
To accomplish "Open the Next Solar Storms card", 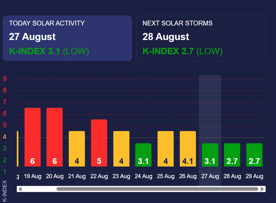I will [x=201, y=38].
